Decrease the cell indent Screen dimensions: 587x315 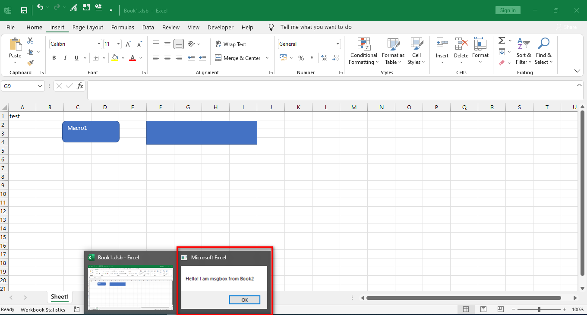pos(191,58)
